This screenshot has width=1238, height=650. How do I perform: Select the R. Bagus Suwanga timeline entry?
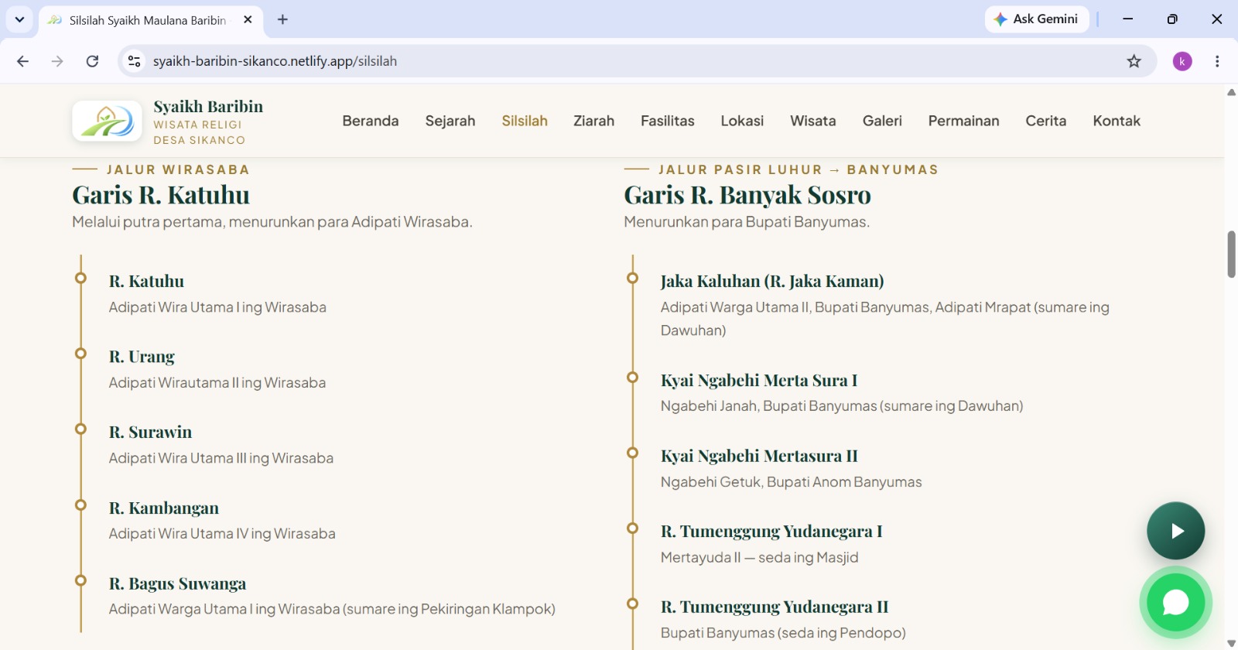[x=177, y=583]
